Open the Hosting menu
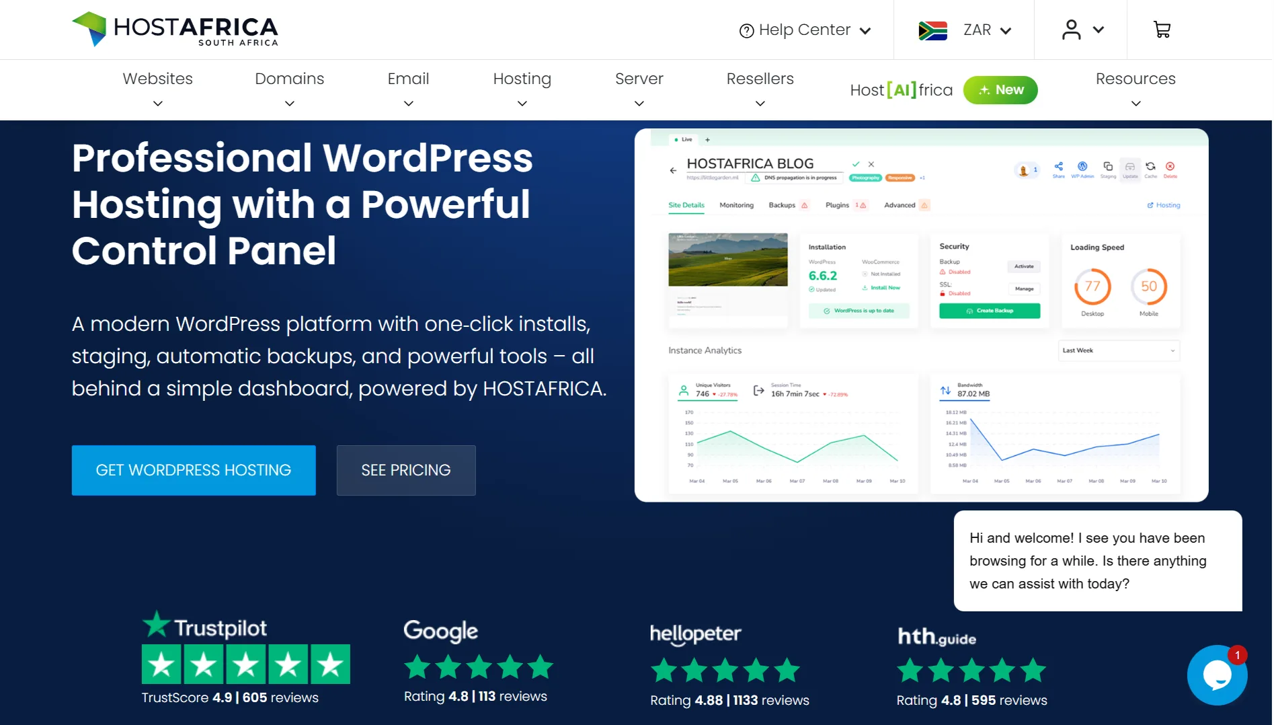1274x725 pixels. pos(522,79)
